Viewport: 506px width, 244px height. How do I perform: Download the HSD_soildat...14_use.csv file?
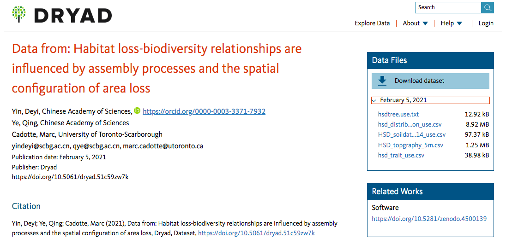412,134
